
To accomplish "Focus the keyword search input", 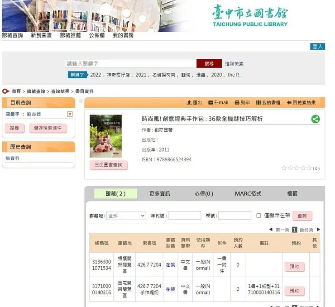I will (130, 63).
